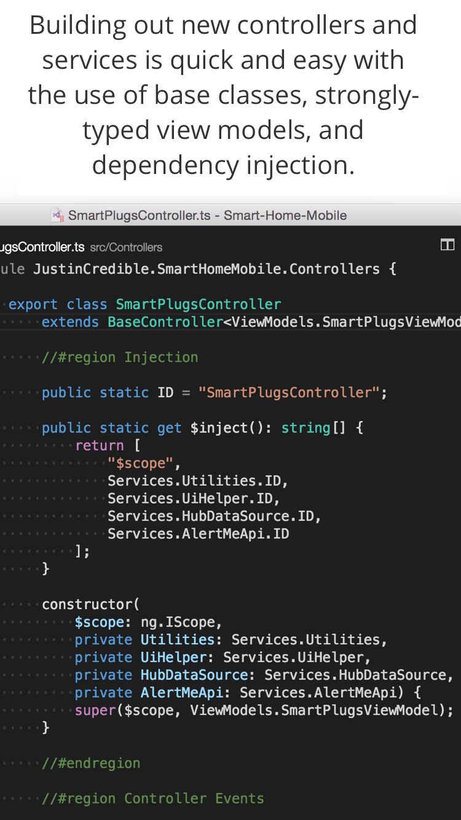Click the Services.AlertMeApi.ID line
This screenshot has height=820, width=461.
point(198,534)
